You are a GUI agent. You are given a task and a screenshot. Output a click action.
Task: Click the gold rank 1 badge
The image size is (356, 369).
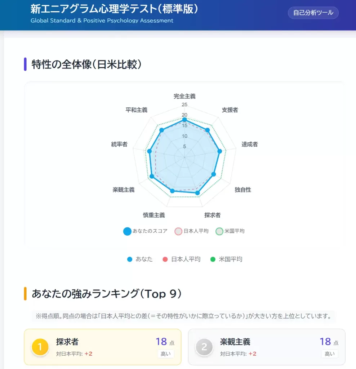pos(40,347)
